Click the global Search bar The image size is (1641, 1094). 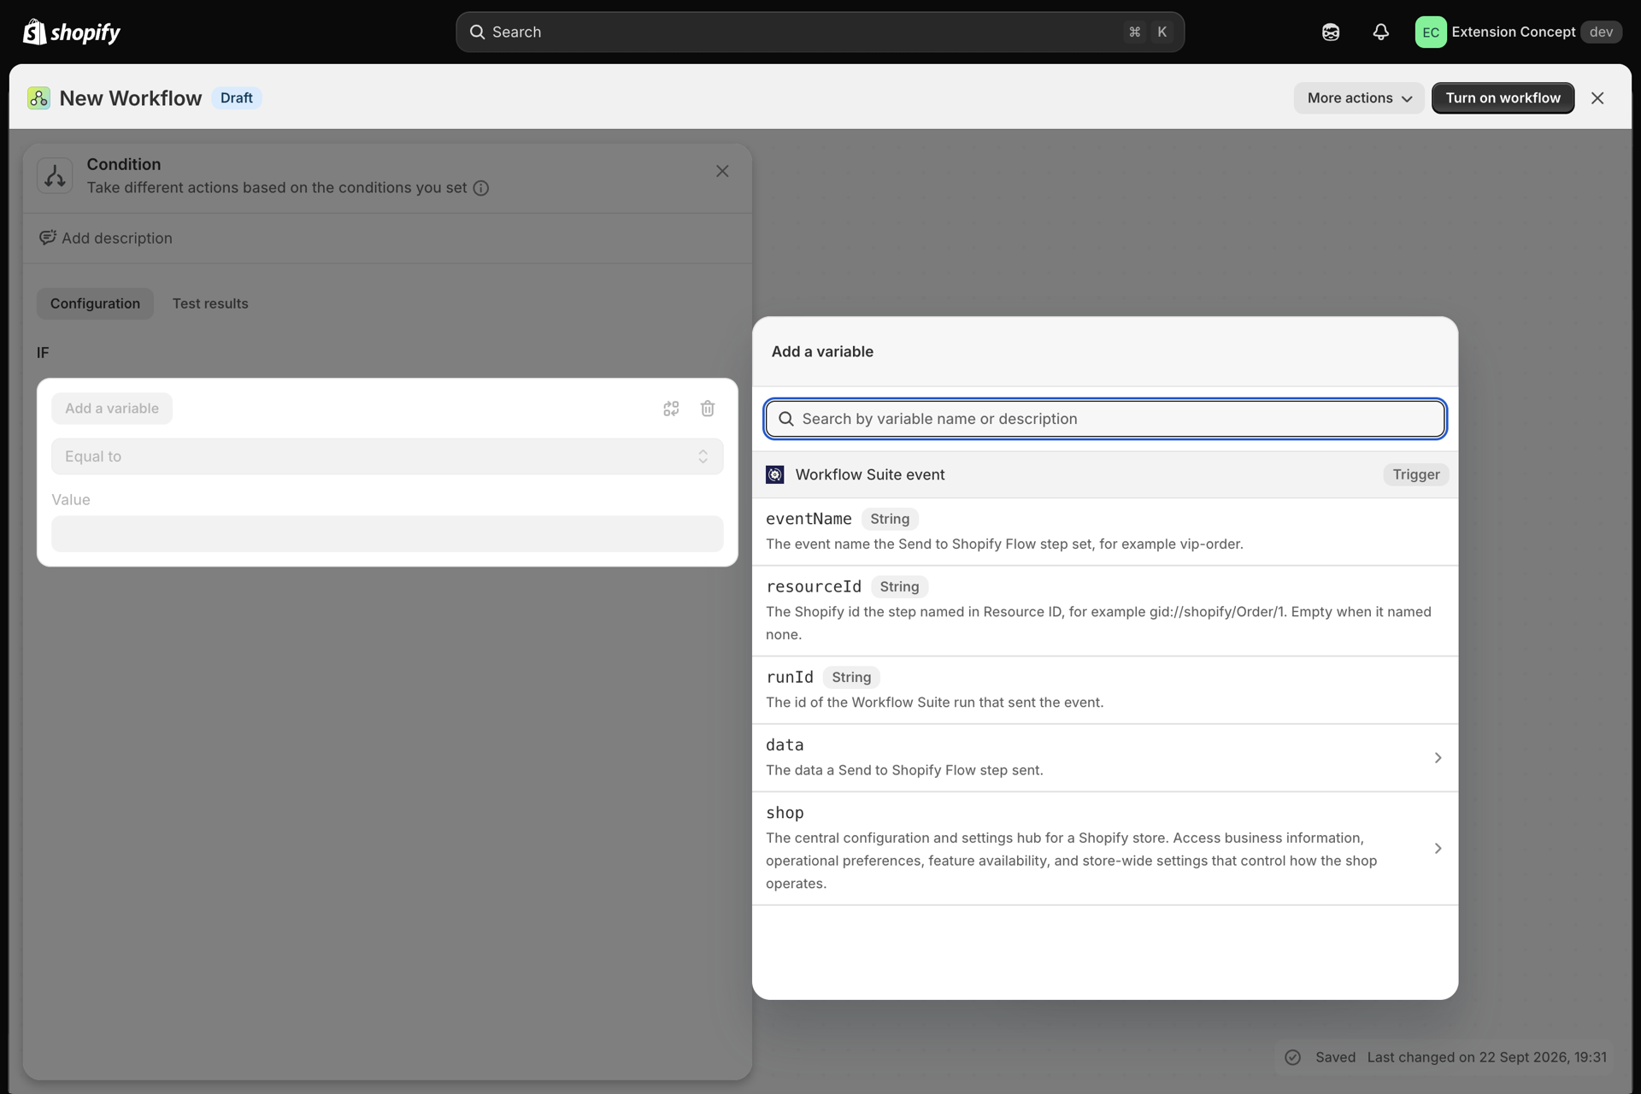click(820, 32)
